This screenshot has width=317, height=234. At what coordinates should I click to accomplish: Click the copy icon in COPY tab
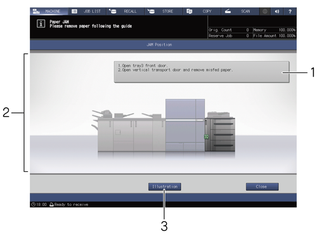click(x=189, y=11)
